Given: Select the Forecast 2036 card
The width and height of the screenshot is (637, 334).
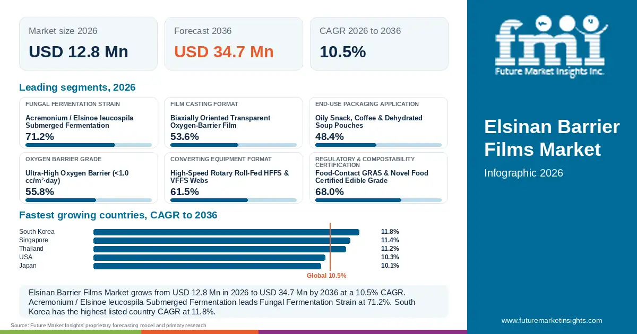Looking at the screenshot, I should tap(234, 43).
